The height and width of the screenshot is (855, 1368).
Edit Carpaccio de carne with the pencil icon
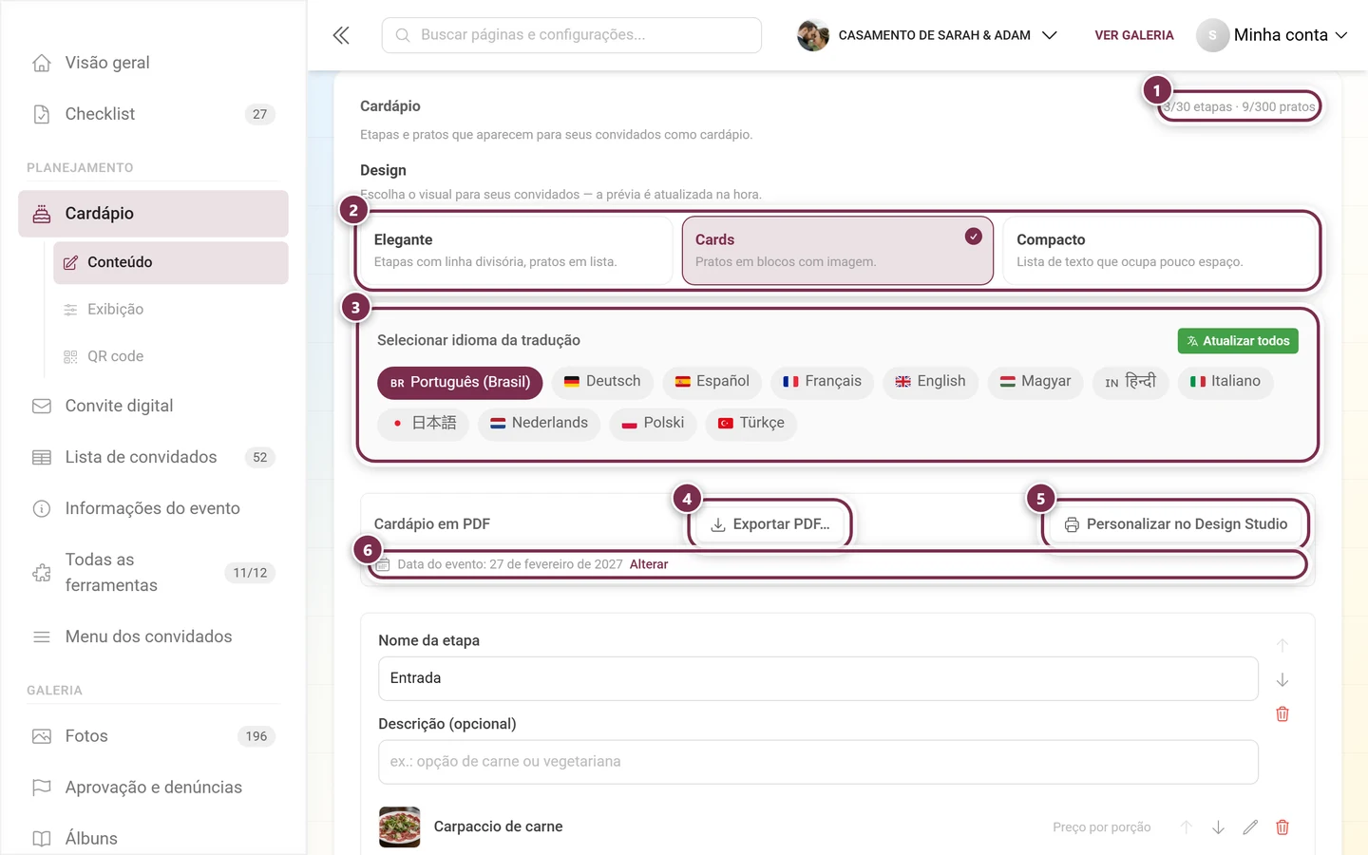[1250, 827]
